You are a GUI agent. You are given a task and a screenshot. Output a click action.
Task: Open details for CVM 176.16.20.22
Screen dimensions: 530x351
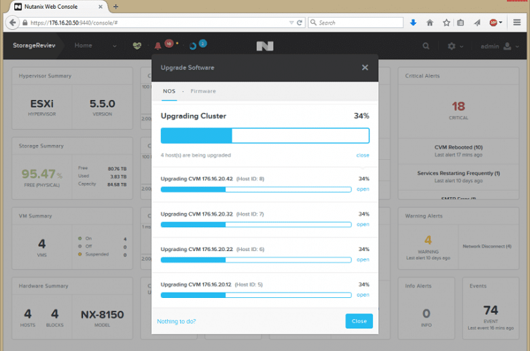363,259
